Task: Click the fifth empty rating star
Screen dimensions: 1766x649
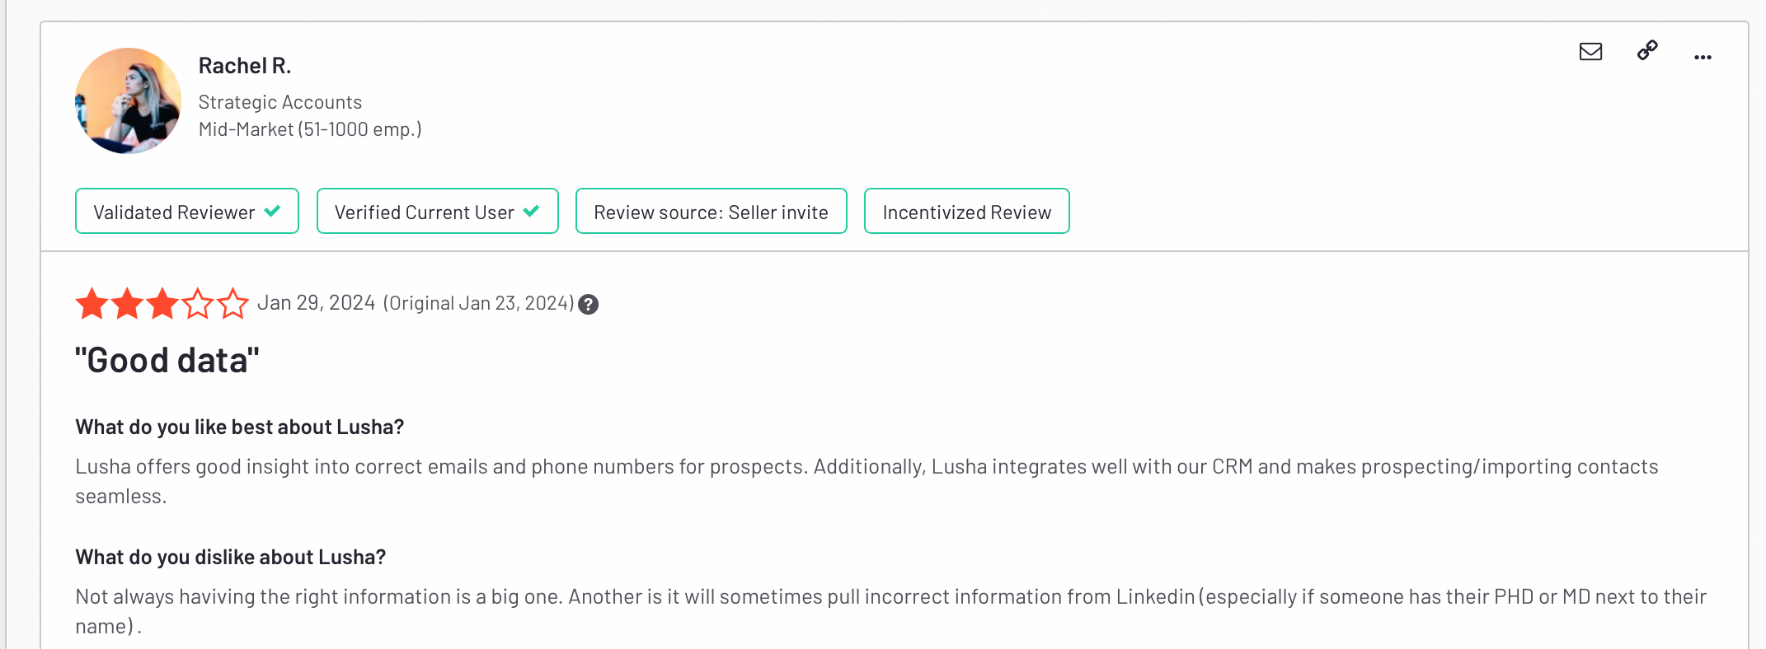Action: (232, 304)
